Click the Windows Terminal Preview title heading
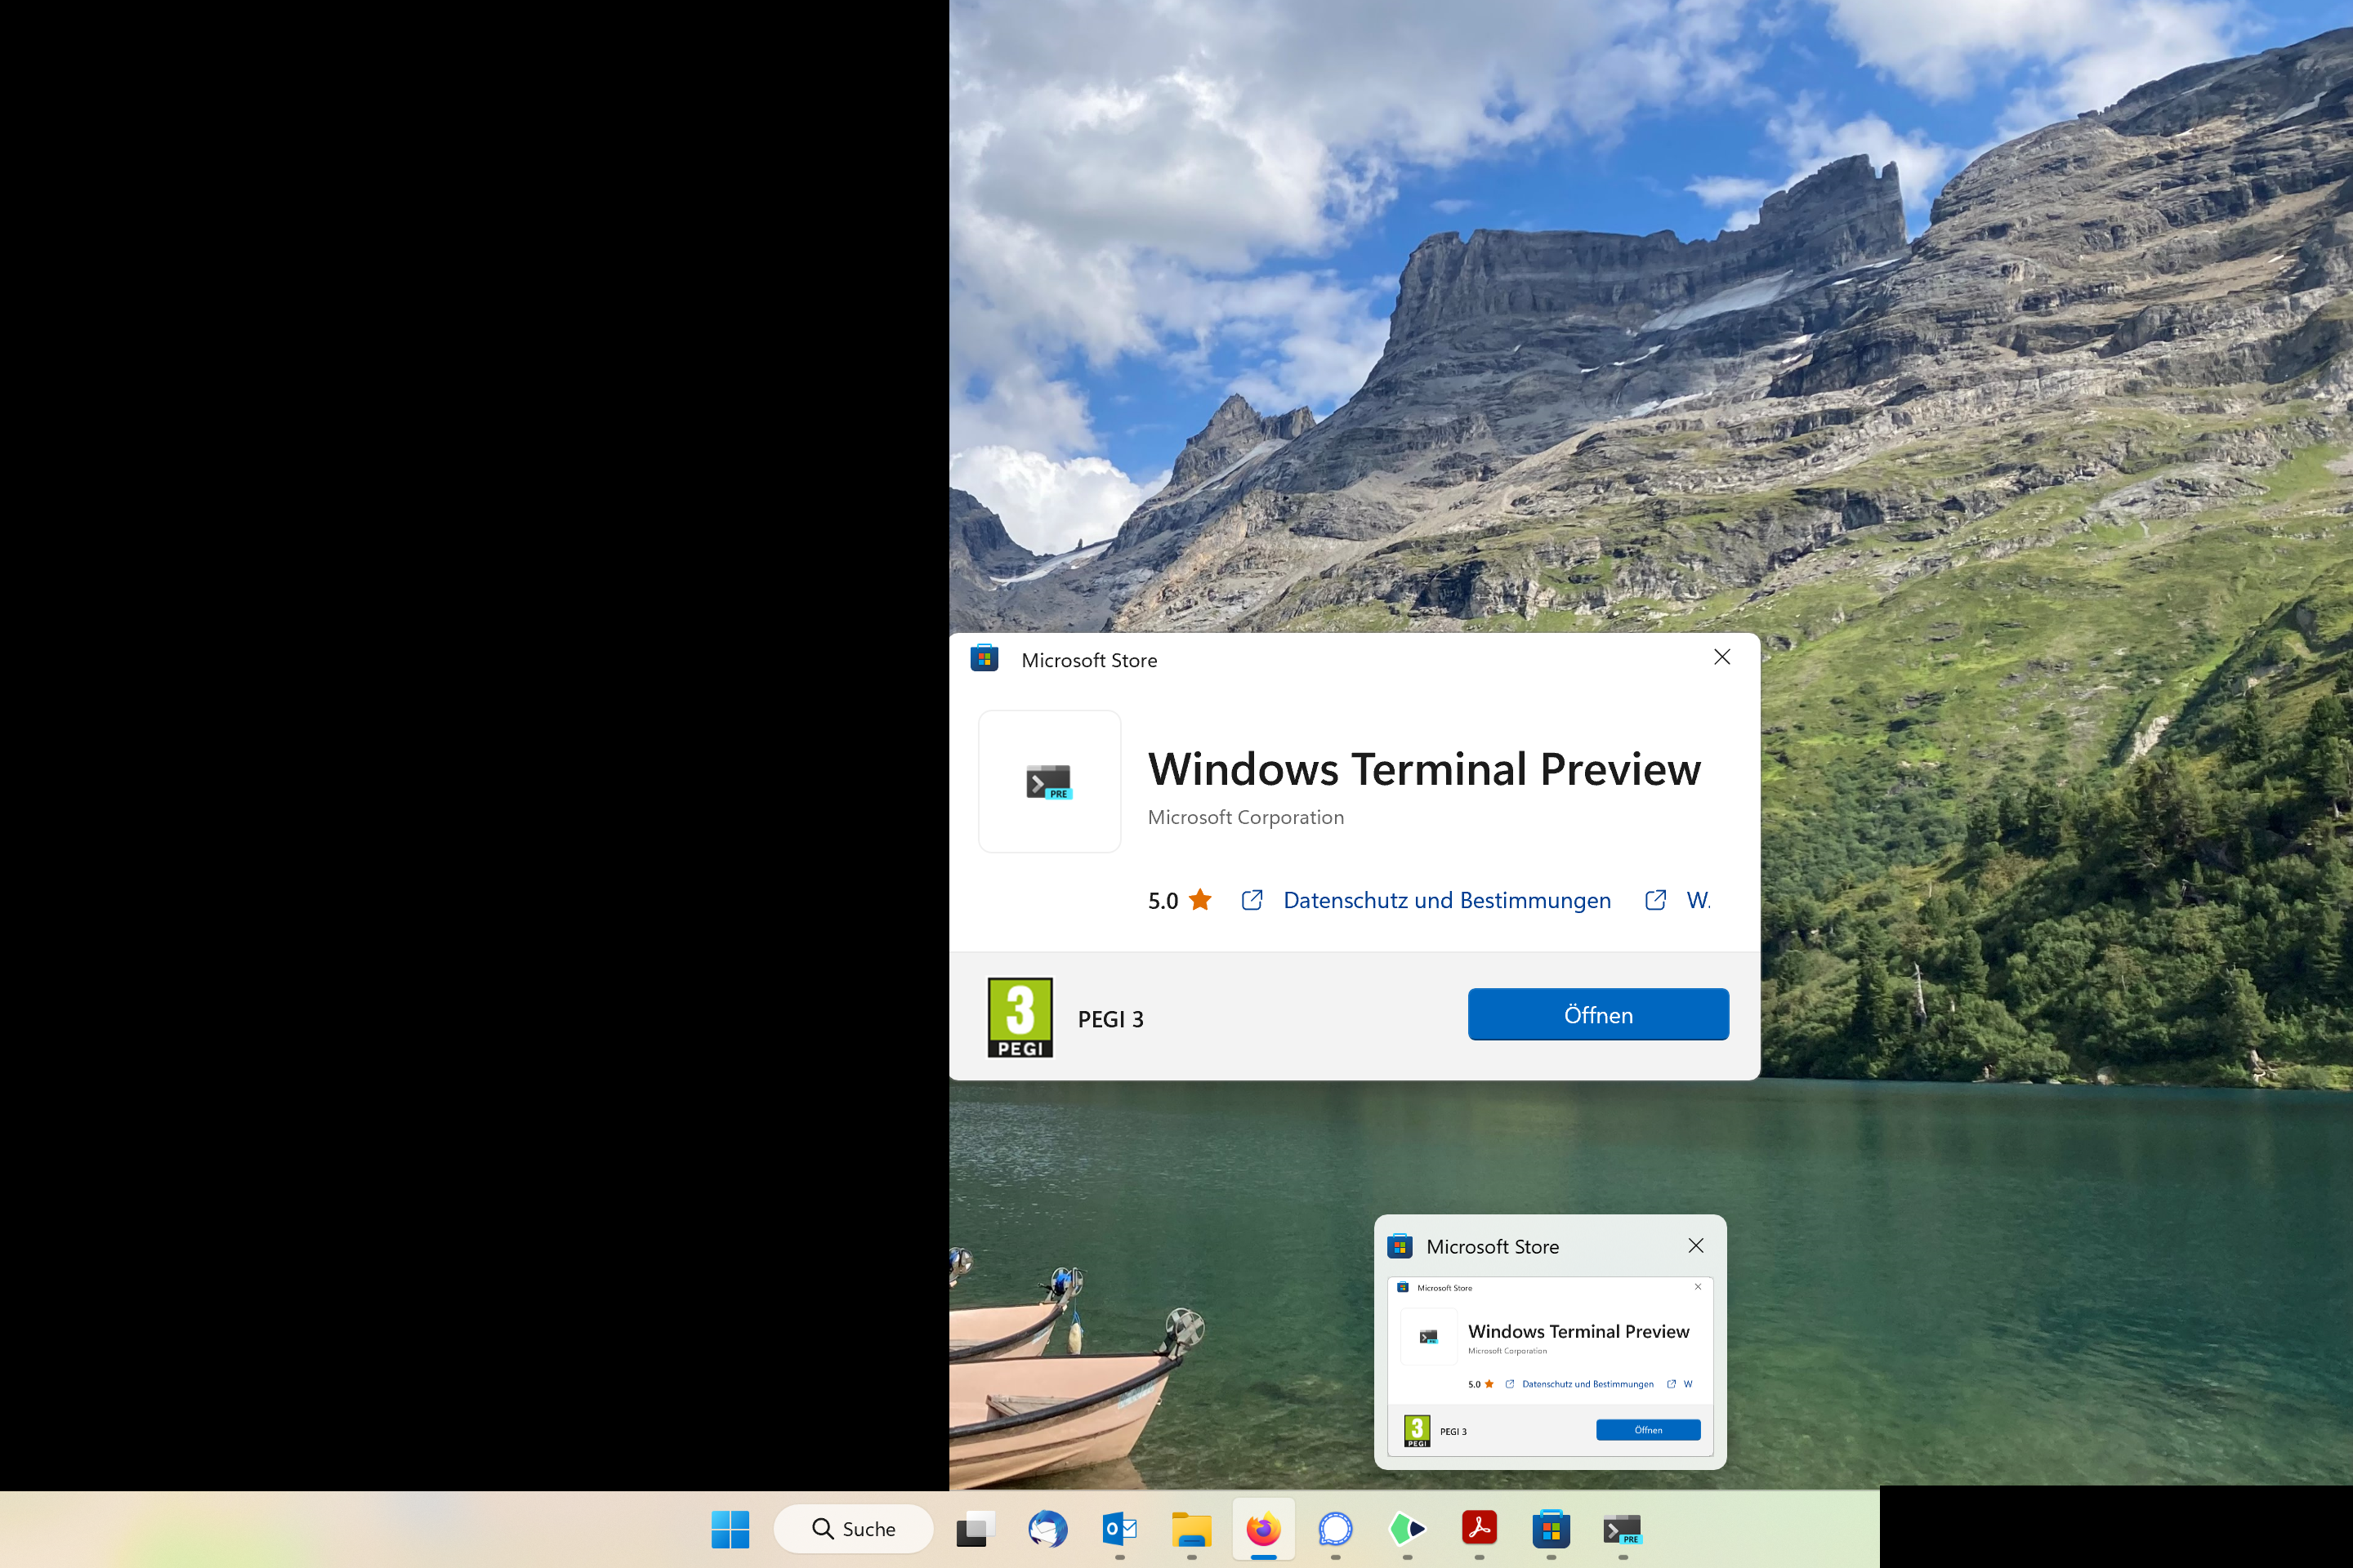2353x1568 pixels. 1423,769
